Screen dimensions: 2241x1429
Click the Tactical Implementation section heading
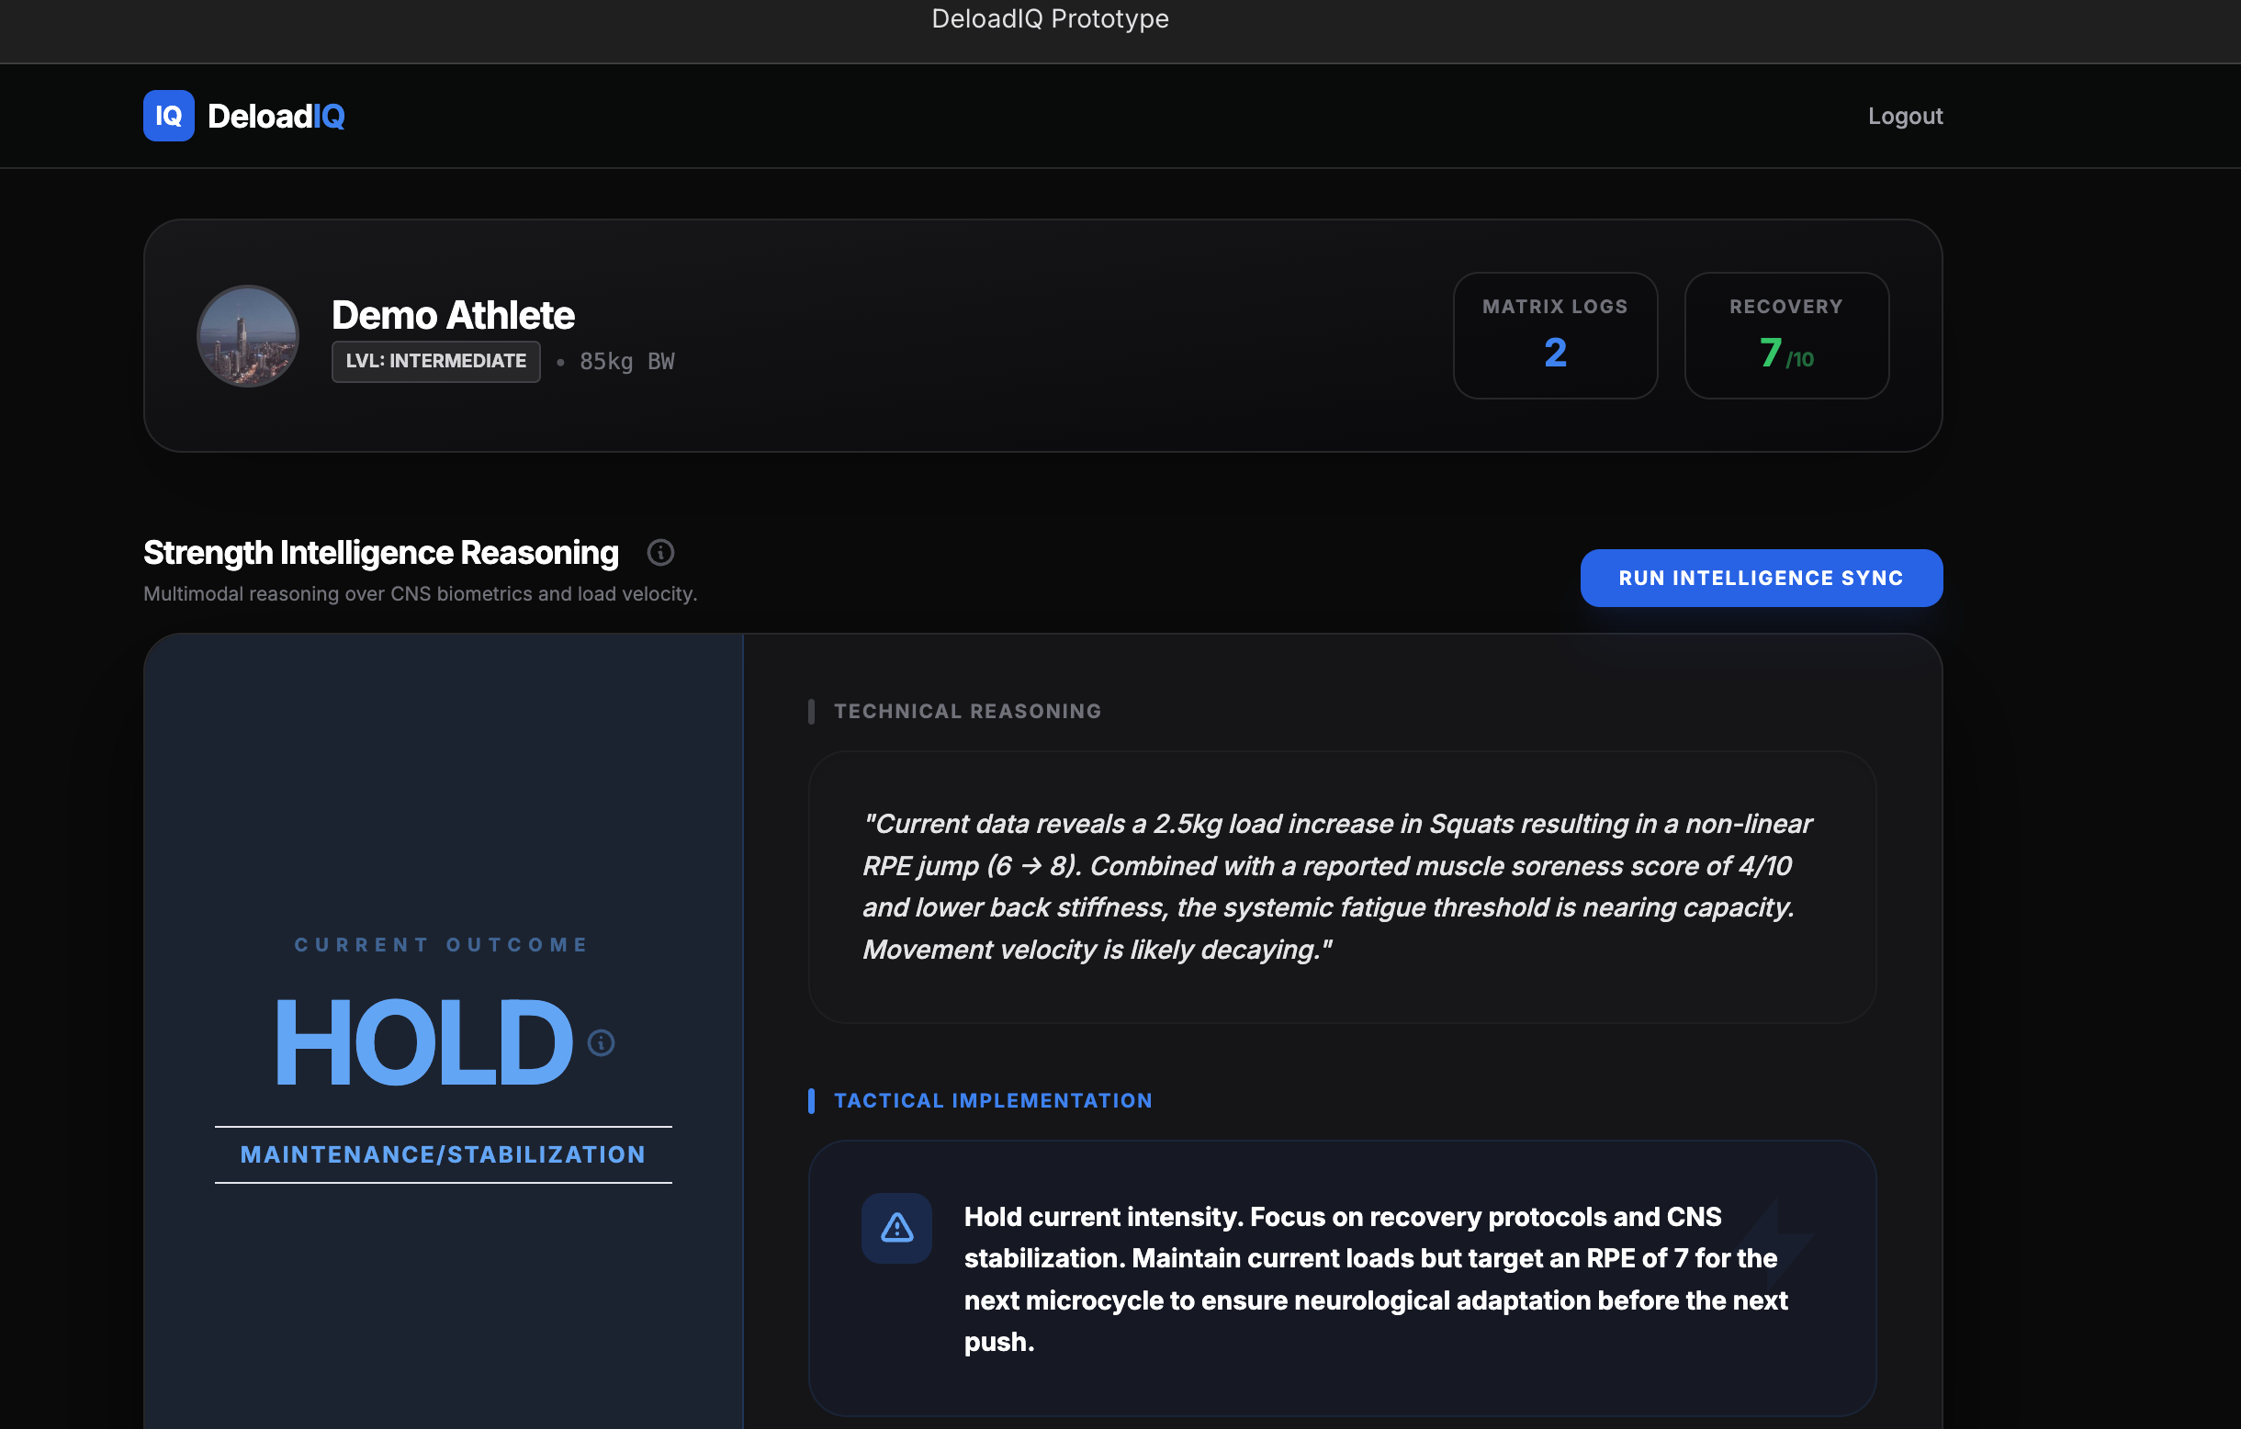pyautogui.click(x=992, y=1100)
